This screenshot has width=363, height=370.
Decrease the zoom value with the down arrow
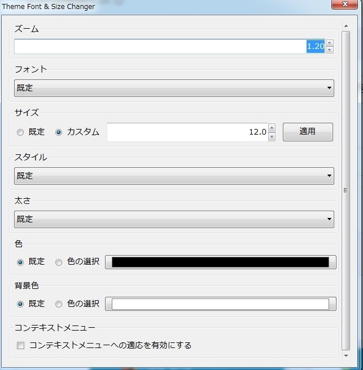(330, 50)
